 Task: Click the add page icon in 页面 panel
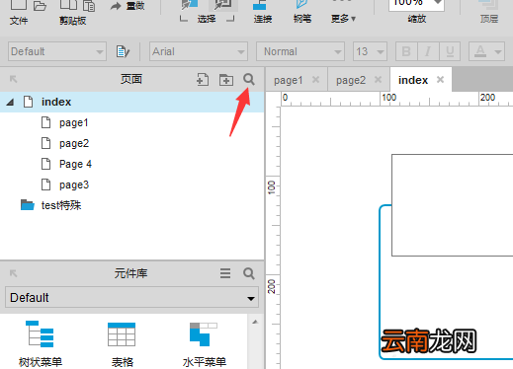(203, 79)
